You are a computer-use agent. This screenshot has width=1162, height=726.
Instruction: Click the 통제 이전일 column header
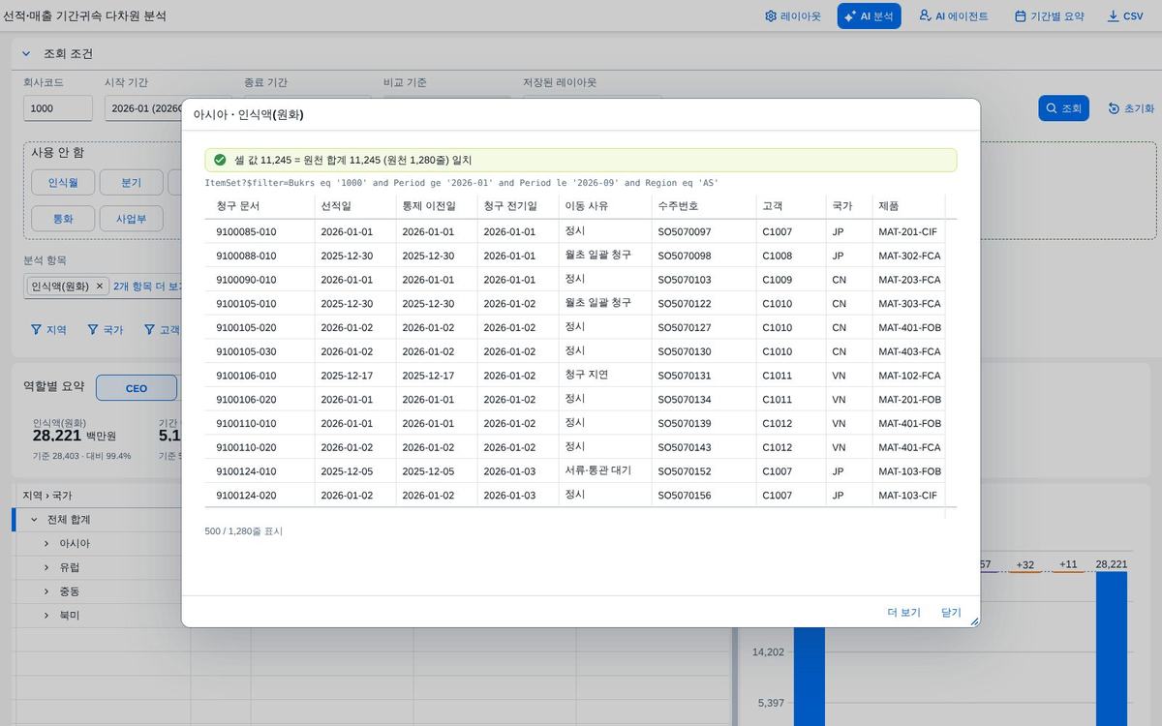click(x=437, y=206)
